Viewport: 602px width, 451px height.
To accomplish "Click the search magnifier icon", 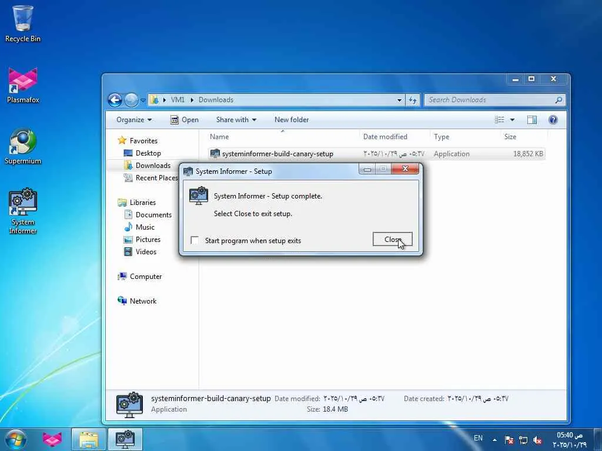I will (x=558, y=100).
